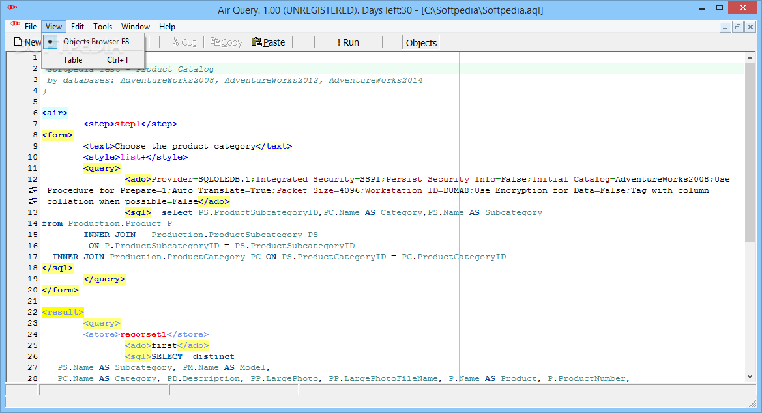The image size is (762, 413).
Task: Open the Edit menu
Action: 78,27
